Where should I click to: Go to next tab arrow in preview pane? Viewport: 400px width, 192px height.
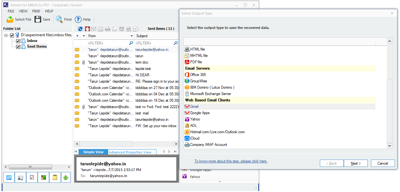170,152
